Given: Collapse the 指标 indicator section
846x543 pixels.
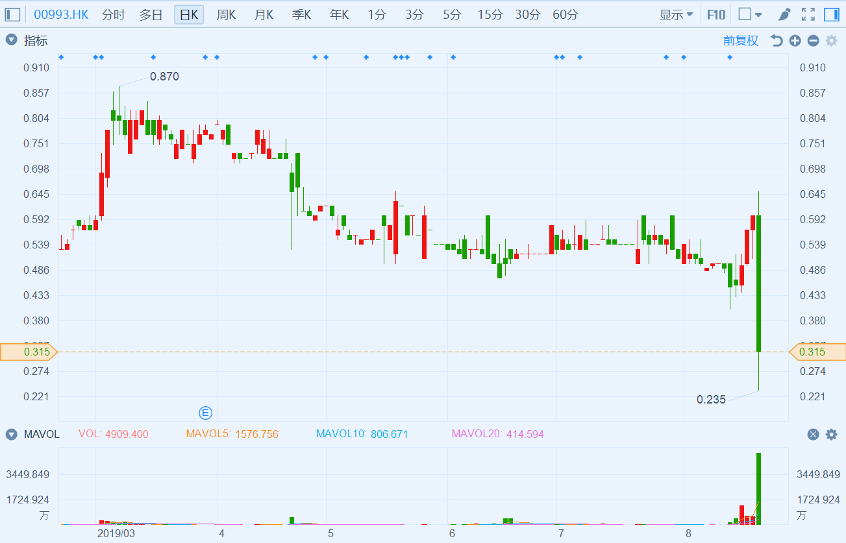Looking at the screenshot, I should tap(11, 40).
